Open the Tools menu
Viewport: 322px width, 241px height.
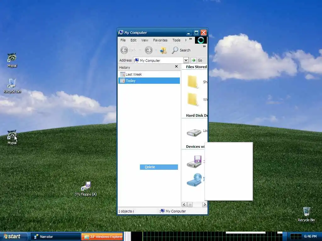[176, 40]
